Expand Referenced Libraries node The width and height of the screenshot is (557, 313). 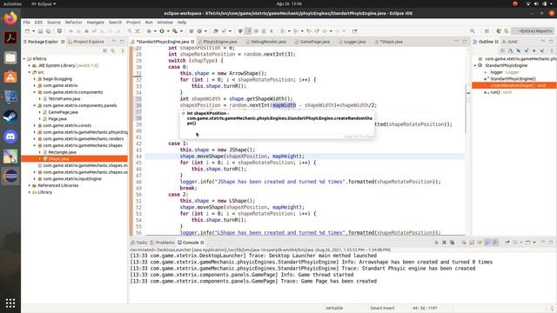[30, 185]
